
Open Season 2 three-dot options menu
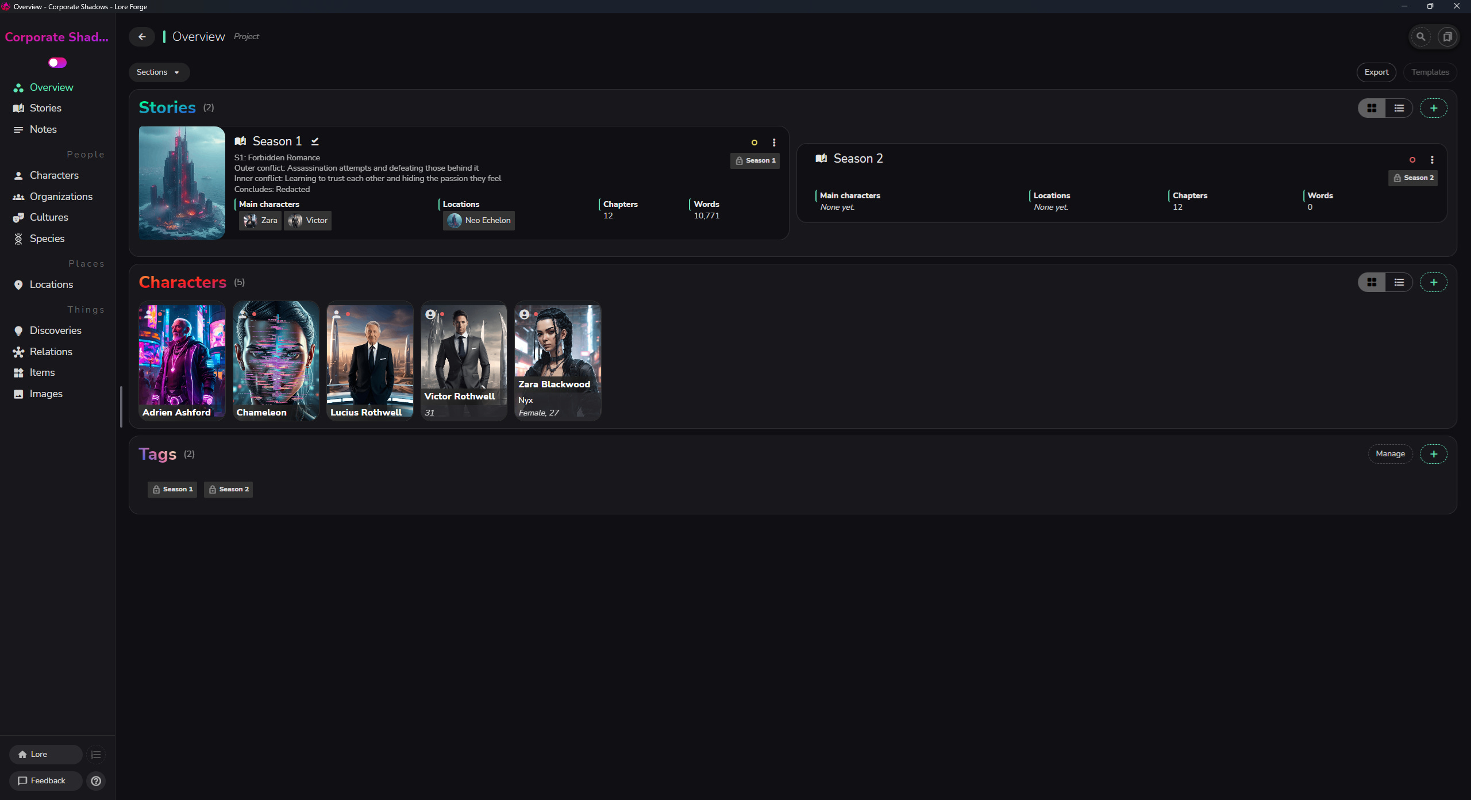[x=1432, y=160]
